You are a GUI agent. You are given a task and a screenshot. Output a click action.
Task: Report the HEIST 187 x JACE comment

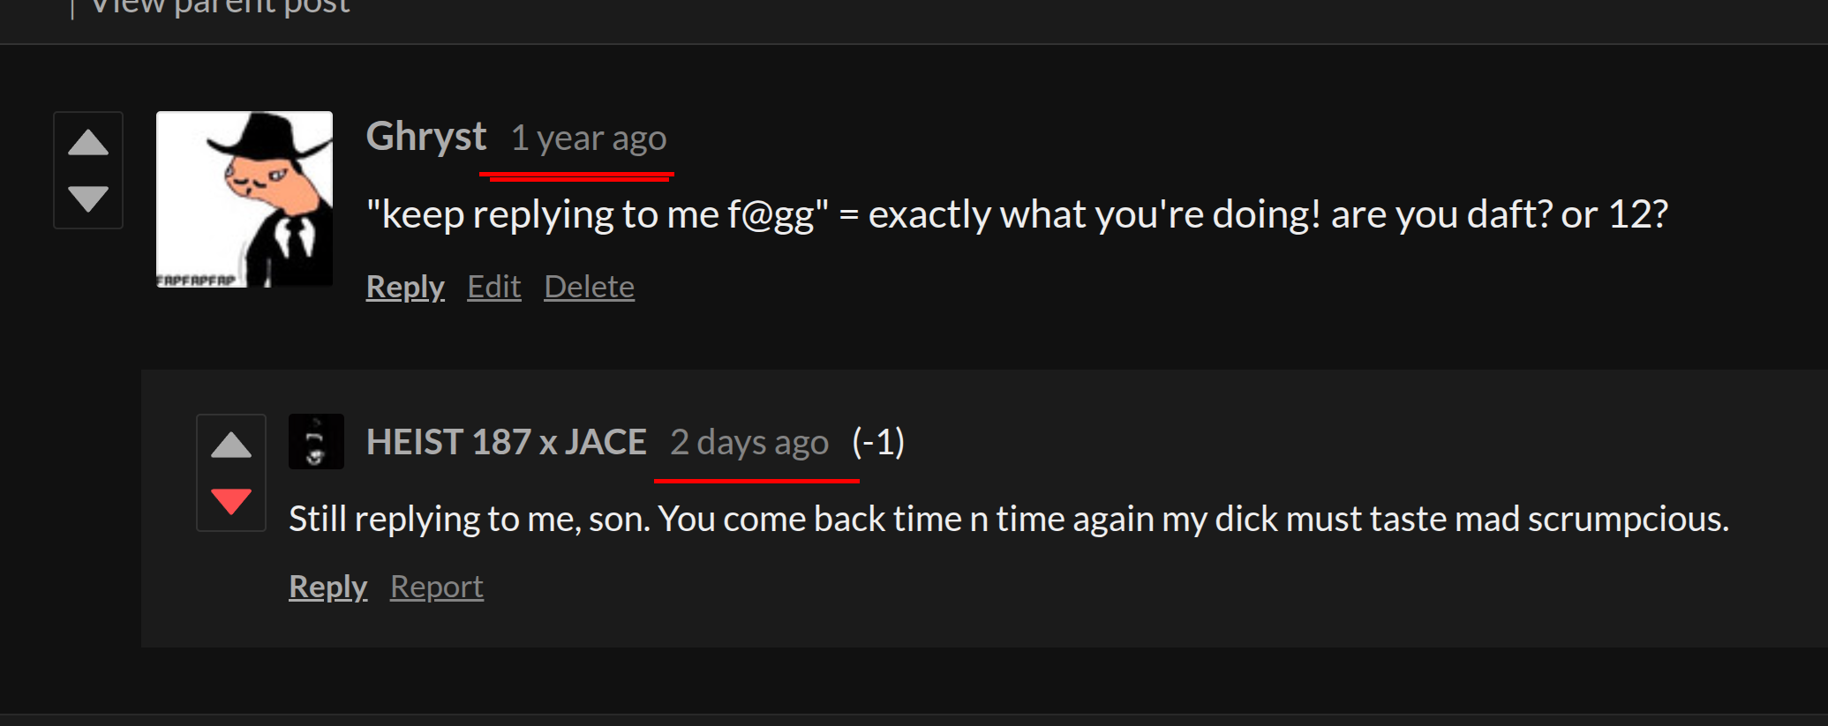(x=437, y=587)
